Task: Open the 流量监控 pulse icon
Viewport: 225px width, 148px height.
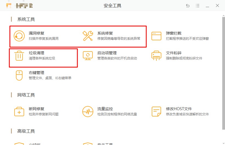Action: (x=88, y=112)
